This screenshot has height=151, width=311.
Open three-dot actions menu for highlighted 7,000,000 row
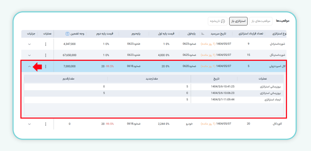click(46, 67)
